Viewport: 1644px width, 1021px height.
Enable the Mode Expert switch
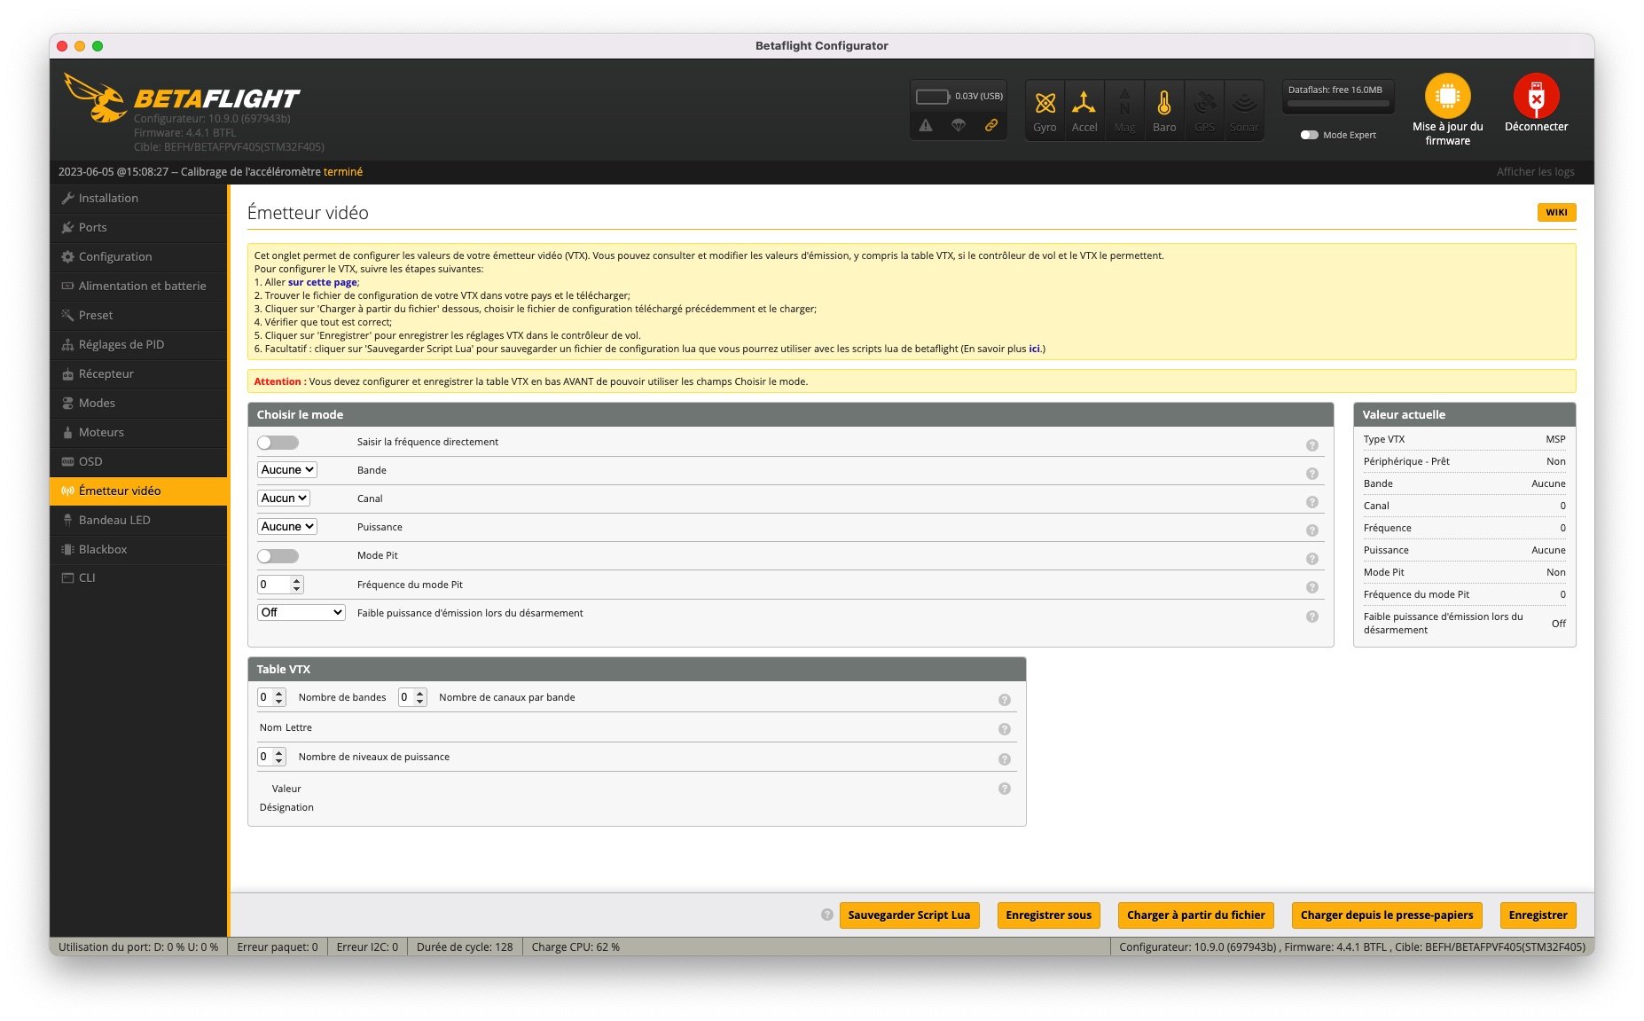[x=1309, y=135]
